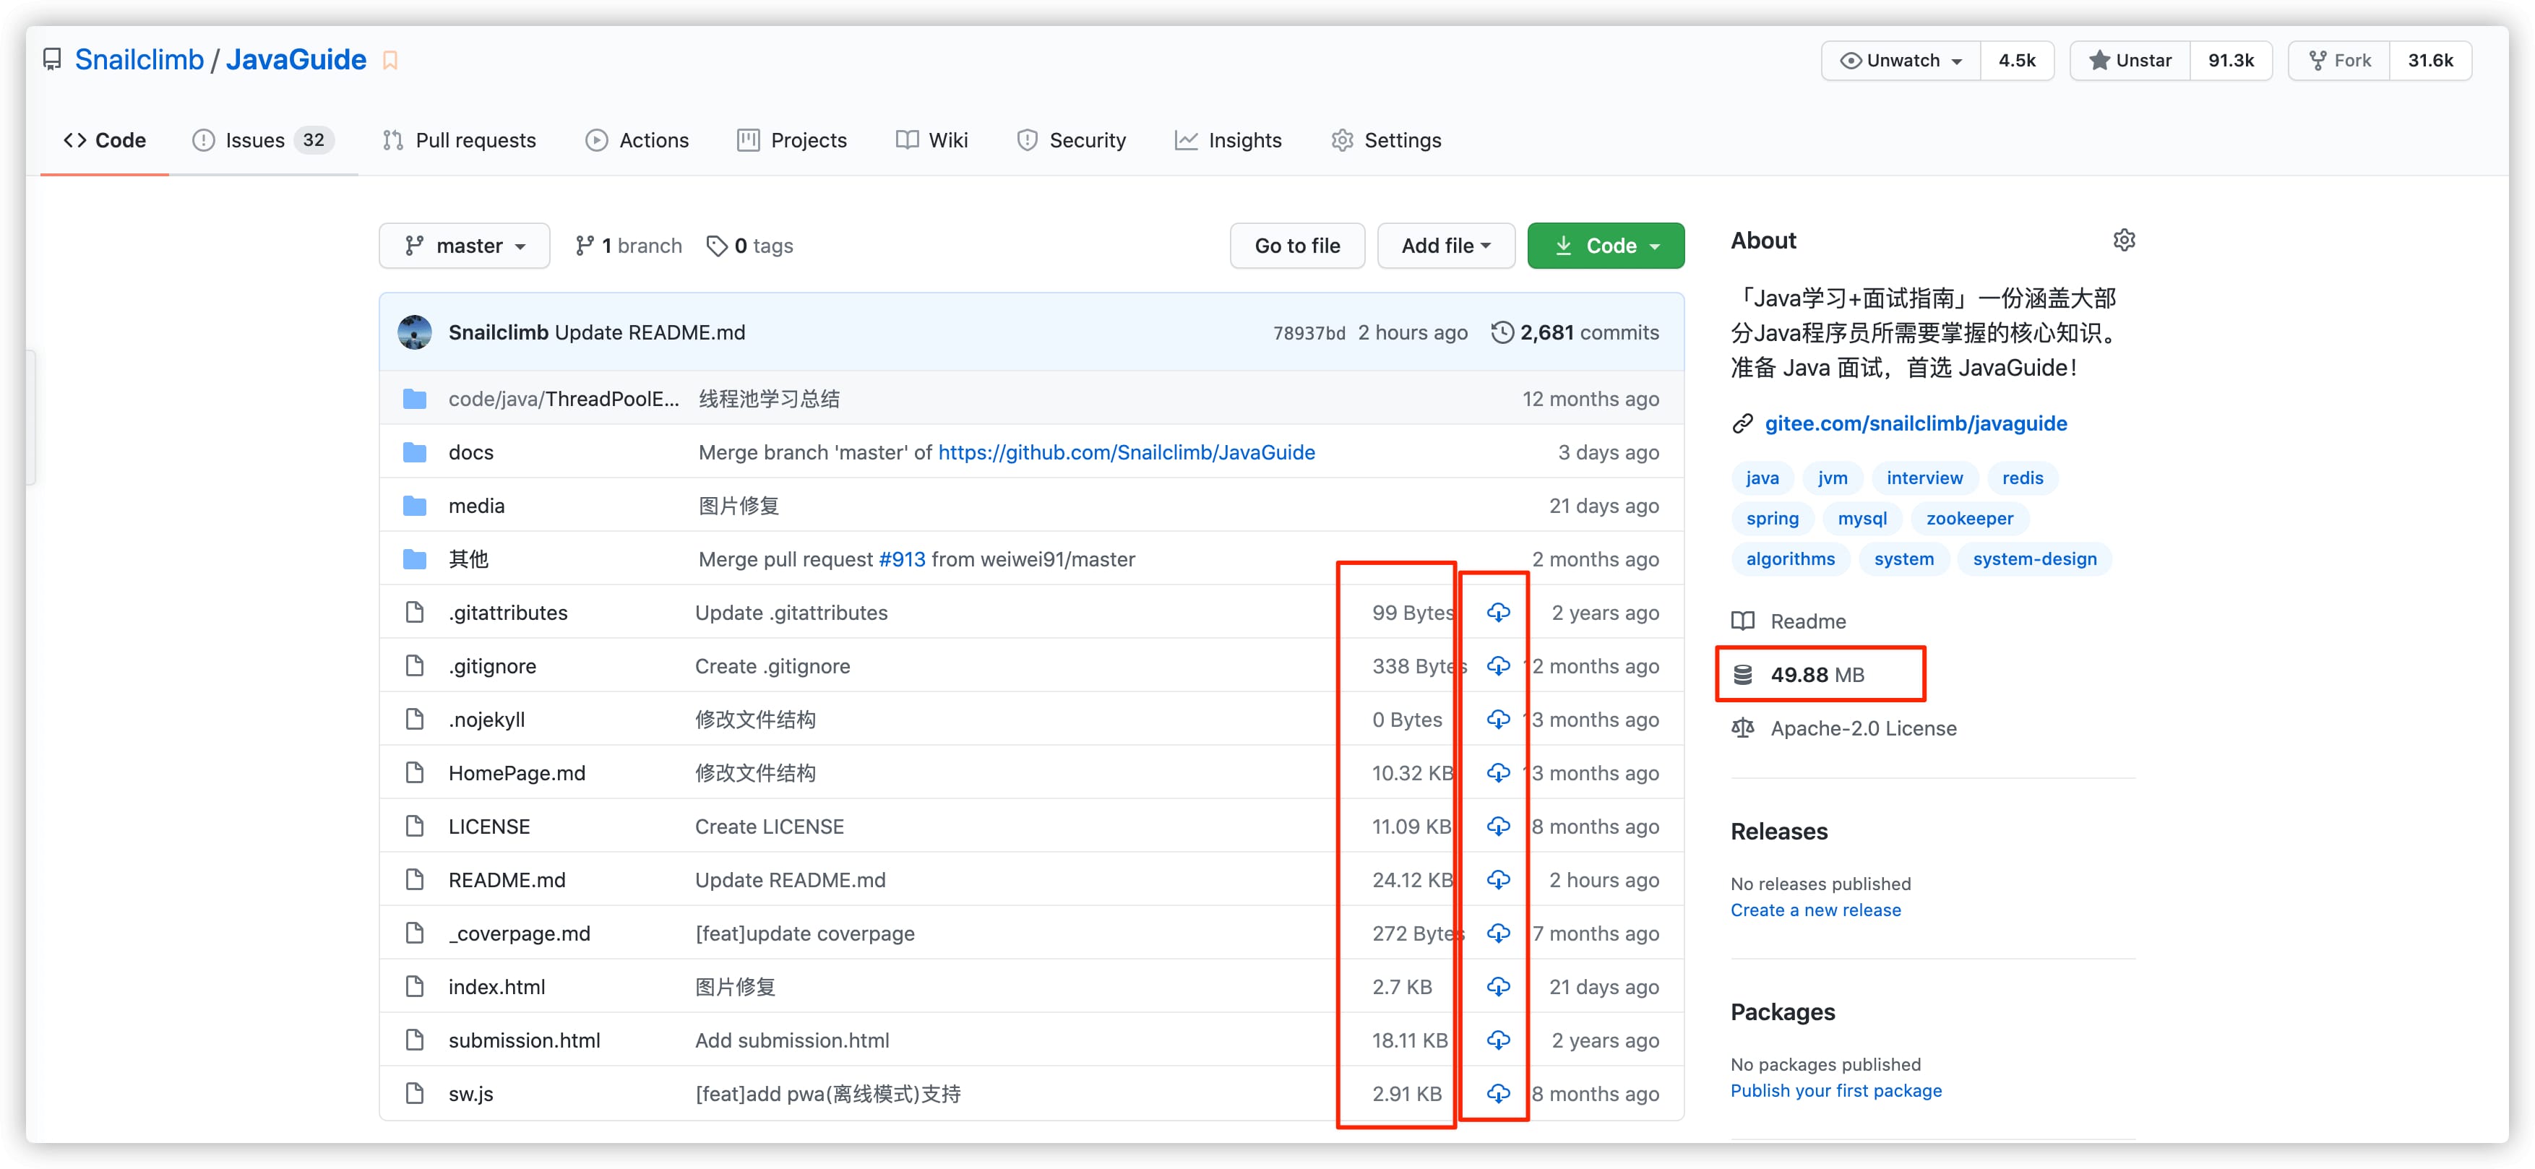Open the Wiki tab

(931, 139)
